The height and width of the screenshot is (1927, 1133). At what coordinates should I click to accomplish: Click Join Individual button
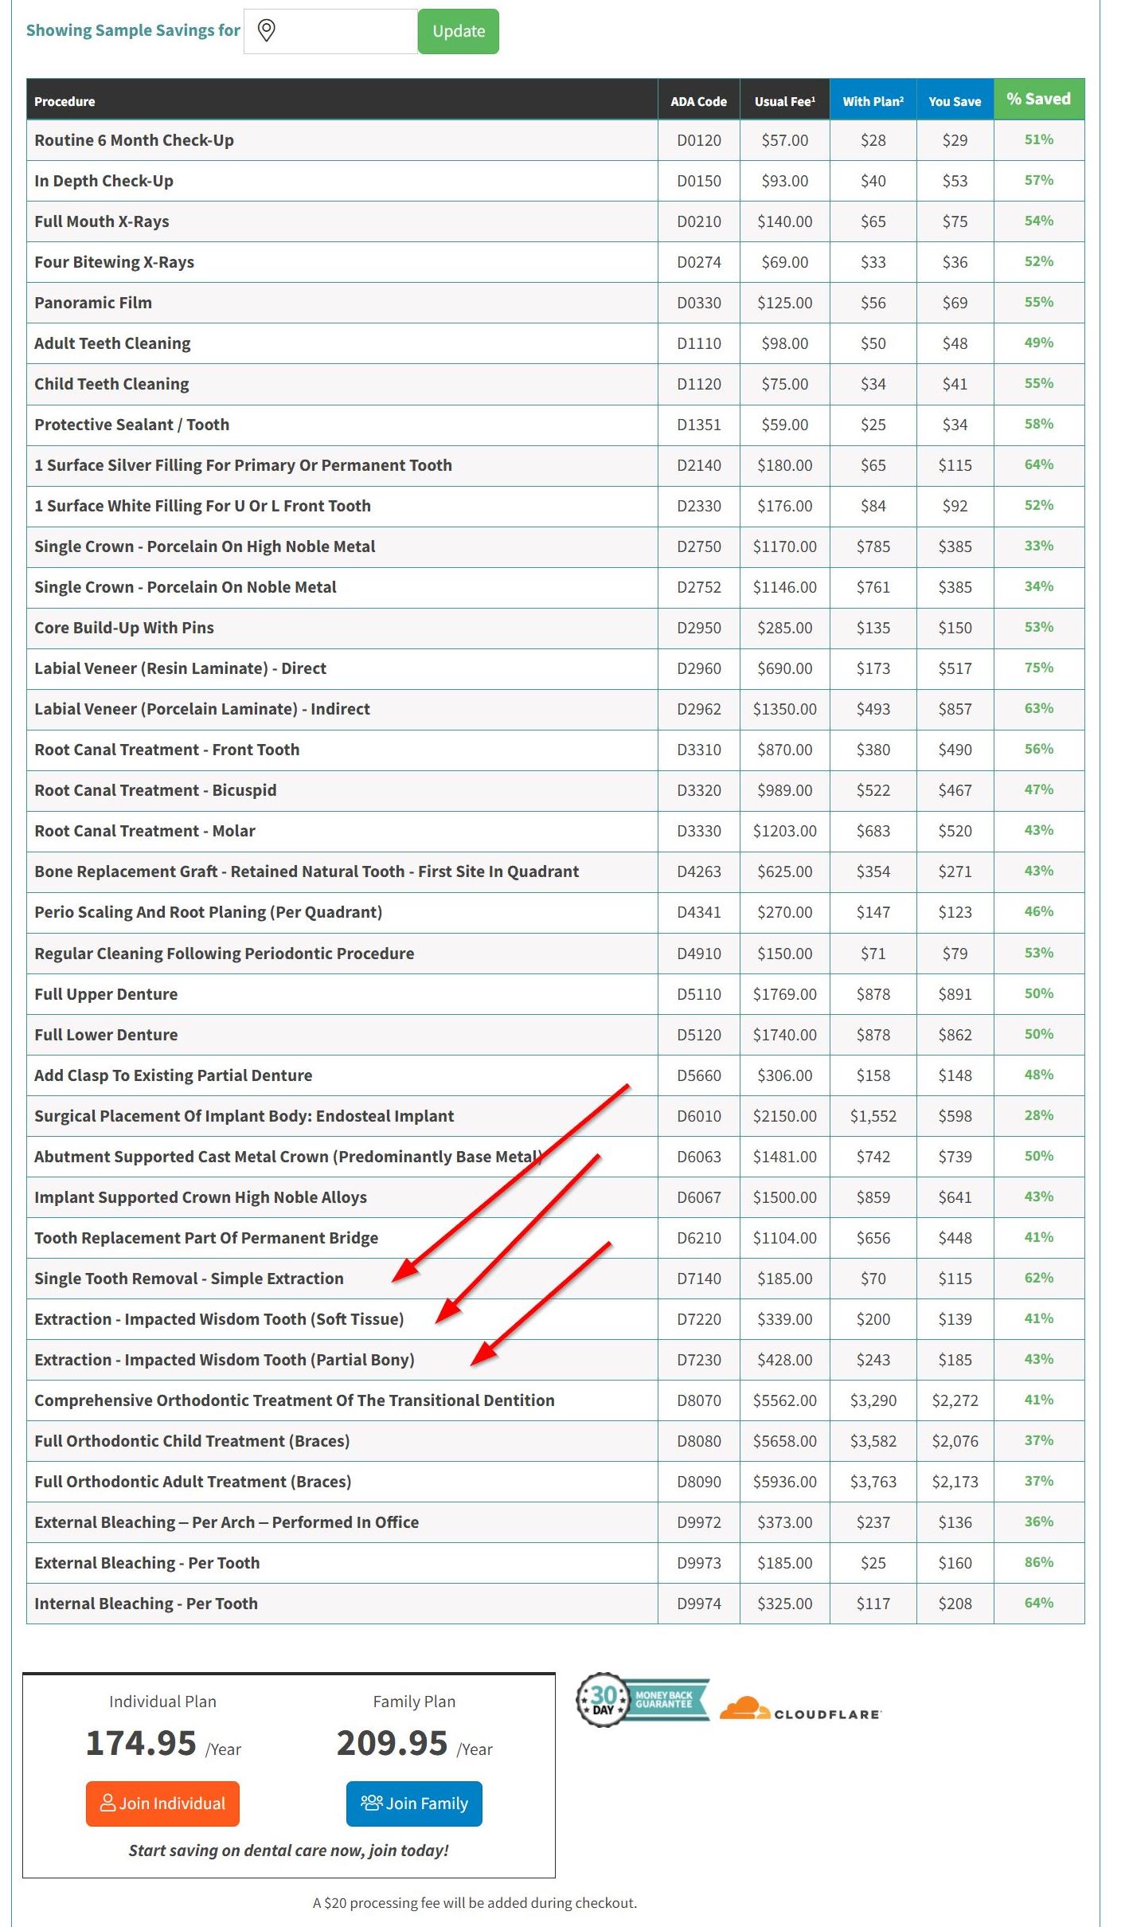(x=162, y=1804)
